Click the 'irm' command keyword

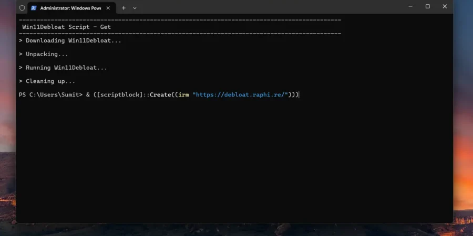[184, 95]
